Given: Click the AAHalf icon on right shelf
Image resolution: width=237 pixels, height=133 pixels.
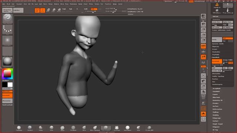Looking at the screenshot, I should (203, 41).
